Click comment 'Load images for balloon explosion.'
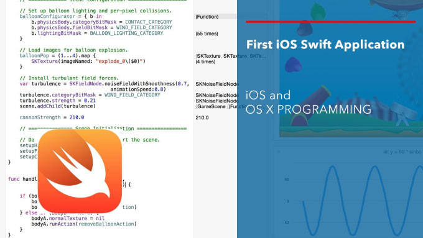Screen dimensions: 423x238 pyautogui.click(x=73, y=50)
